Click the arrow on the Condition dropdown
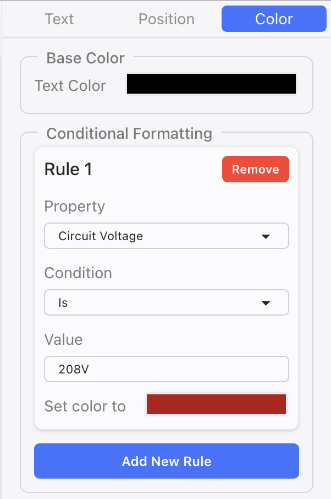Viewport: 331px width, 499px height. (266, 303)
